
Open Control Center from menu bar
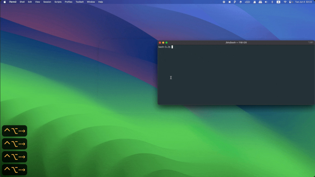pyautogui.click(x=290, y=2)
